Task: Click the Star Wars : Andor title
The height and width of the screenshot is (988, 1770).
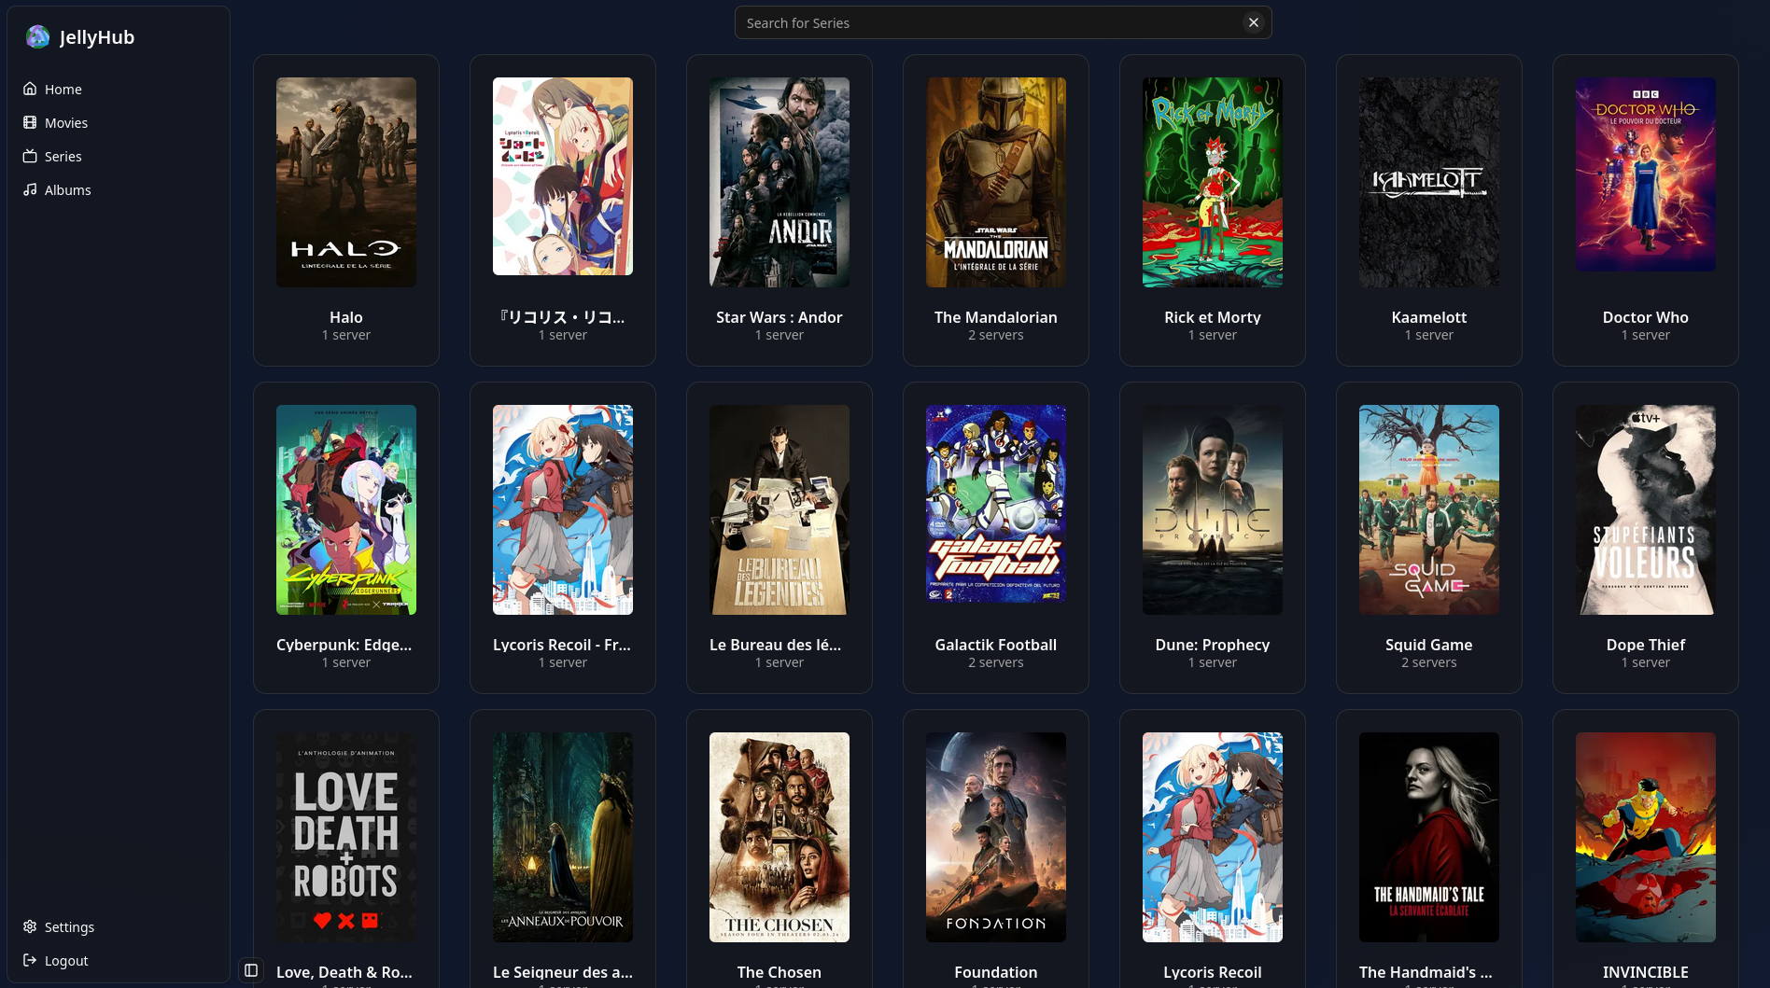Action: pos(780,317)
